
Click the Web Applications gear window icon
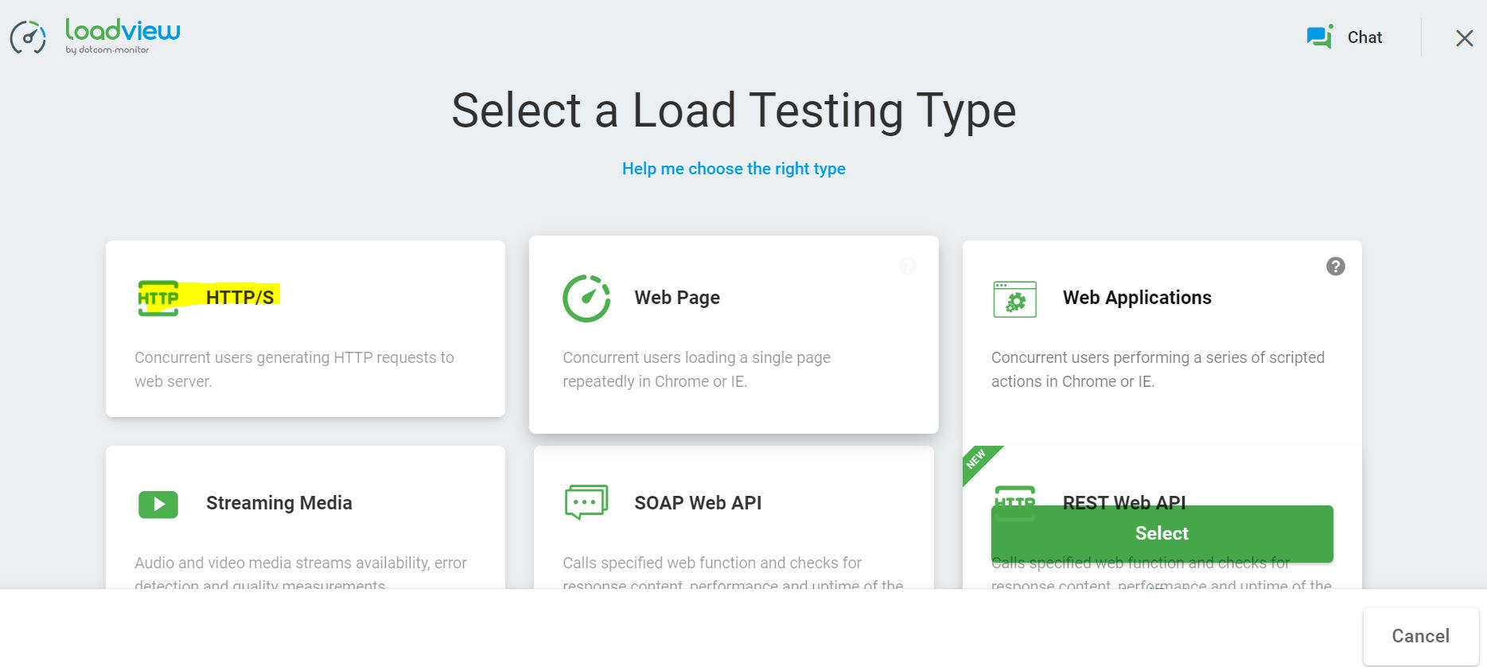coord(1014,300)
